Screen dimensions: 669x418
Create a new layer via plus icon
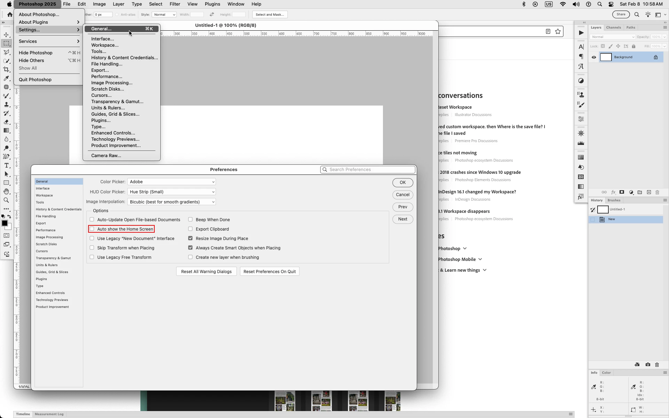tap(649, 192)
